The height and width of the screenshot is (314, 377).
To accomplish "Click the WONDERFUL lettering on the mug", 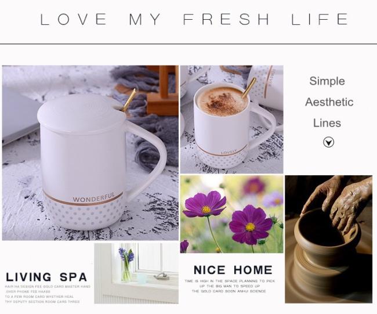I will click(94, 197).
